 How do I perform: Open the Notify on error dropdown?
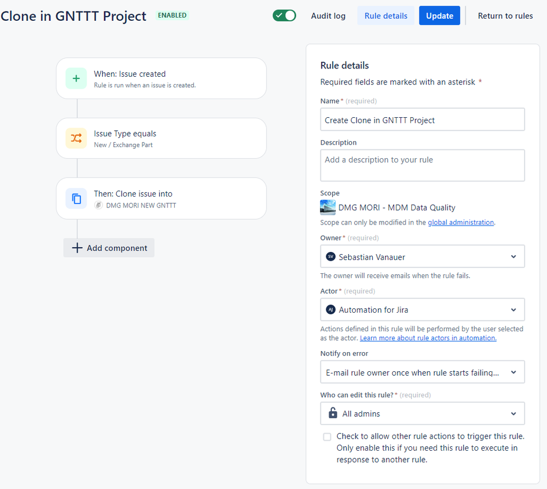(x=423, y=372)
